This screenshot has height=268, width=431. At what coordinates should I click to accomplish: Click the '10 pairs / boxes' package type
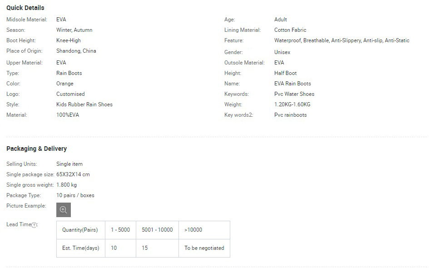pyautogui.click(x=75, y=195)
